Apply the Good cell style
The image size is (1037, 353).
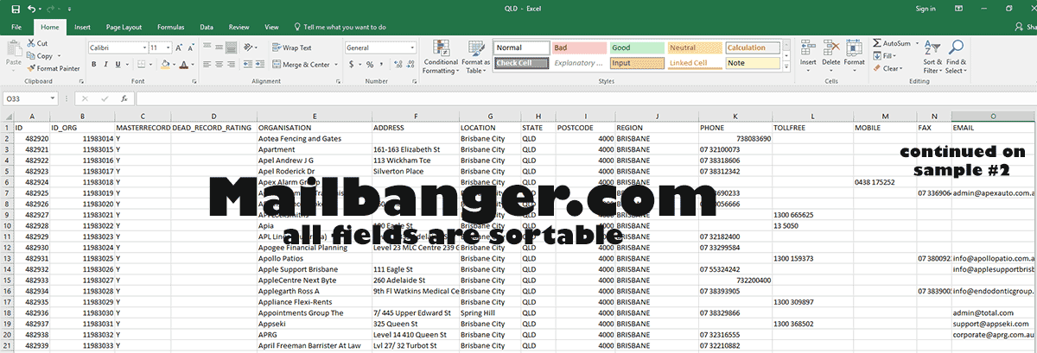pos(636,47)
